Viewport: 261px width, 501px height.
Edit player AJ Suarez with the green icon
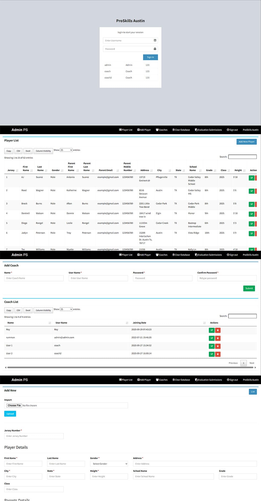[x=251, y=178]
